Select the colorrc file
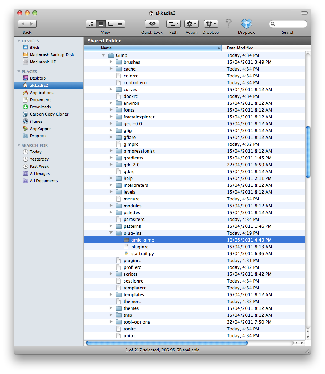Image resolution: width=325 pixels, height=374 pixels. (194, 76)
